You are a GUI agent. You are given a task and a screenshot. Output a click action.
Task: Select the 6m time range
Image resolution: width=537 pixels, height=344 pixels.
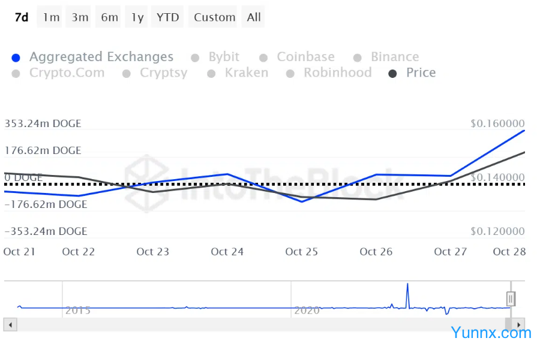click(109, 17)
